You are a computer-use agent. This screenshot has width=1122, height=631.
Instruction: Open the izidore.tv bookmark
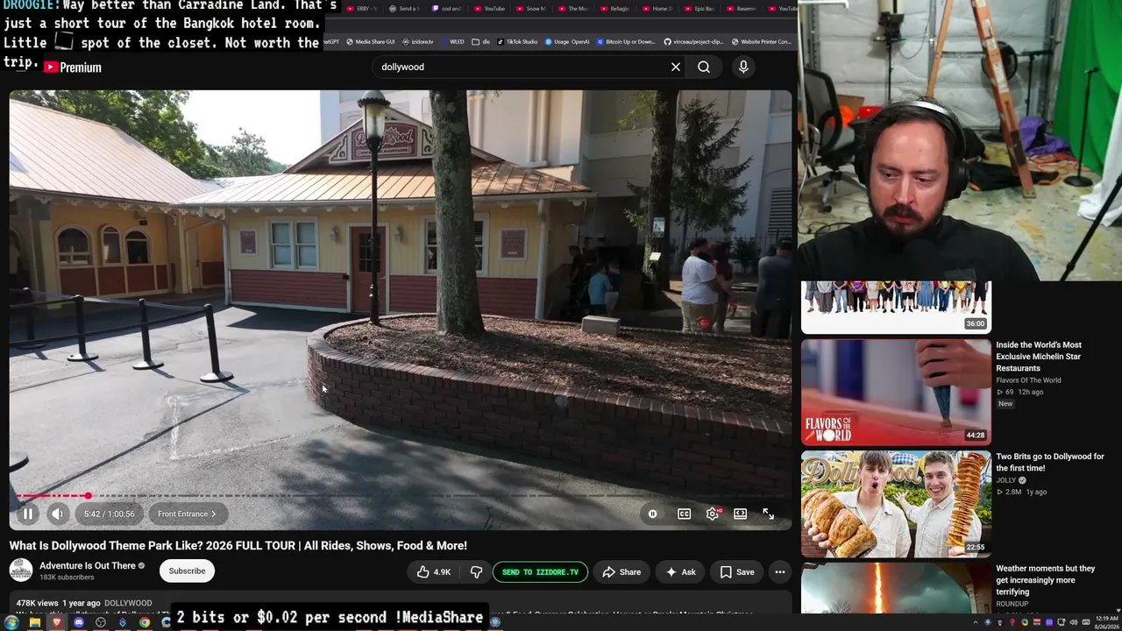pyautogui.click(x=418, y=41)
